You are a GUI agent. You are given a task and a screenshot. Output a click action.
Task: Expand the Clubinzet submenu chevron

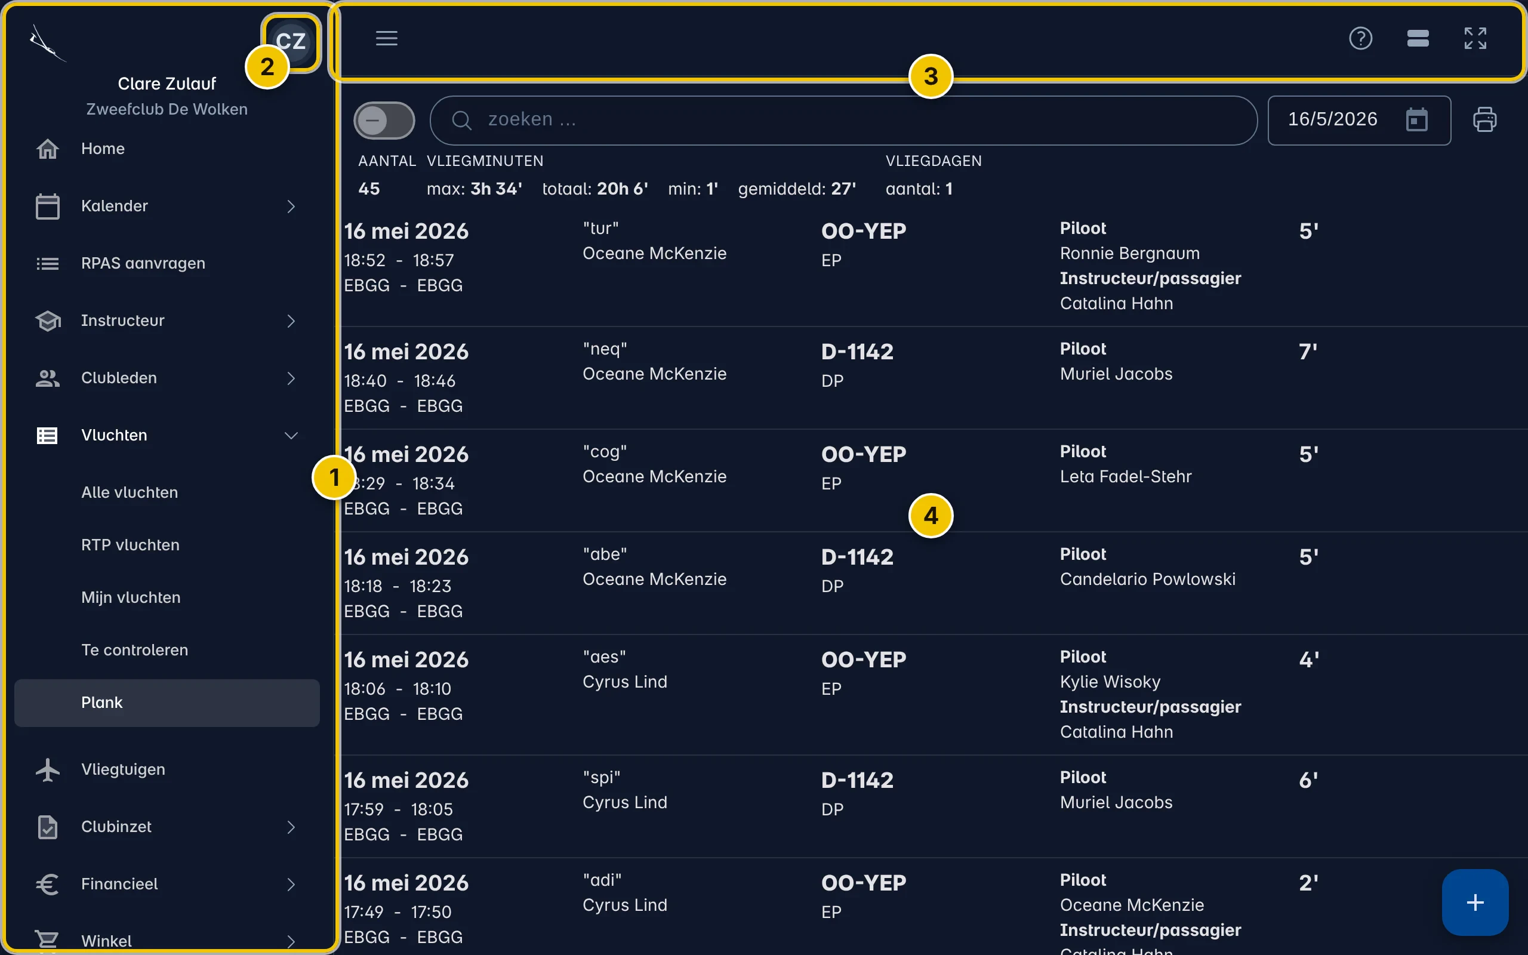pos(291,827)
